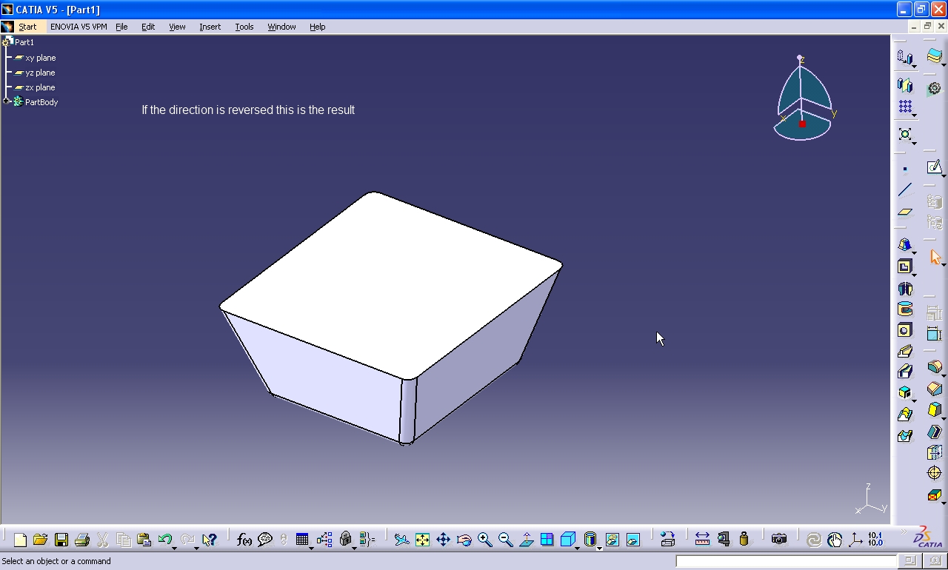The width and height of the screenshot is (948, 570).
Task: Open the Undo history dropdown arrow
Action: pyautogui.click(x=175, y=548)
